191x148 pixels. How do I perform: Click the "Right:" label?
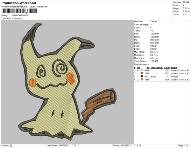(137, 37)
